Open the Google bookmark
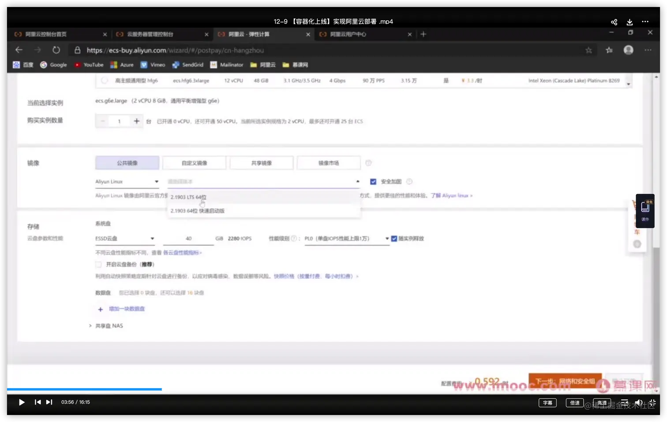The image size is (667, 422). pyautogui.click(x=53, y=65)
